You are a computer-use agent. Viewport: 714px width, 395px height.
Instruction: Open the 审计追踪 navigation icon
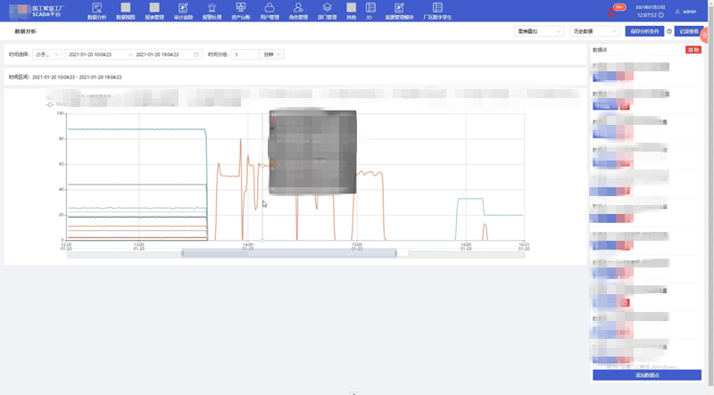183,10
